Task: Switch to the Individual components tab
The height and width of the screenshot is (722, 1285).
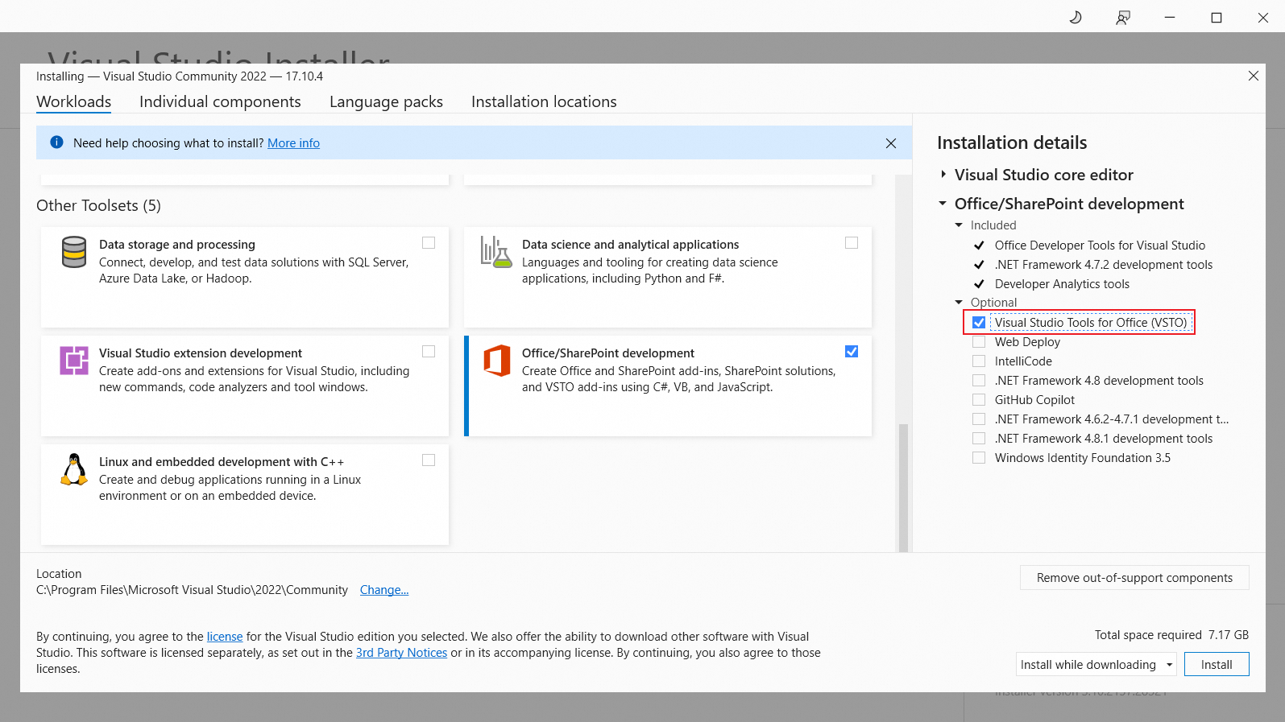Action: (220, 102)
